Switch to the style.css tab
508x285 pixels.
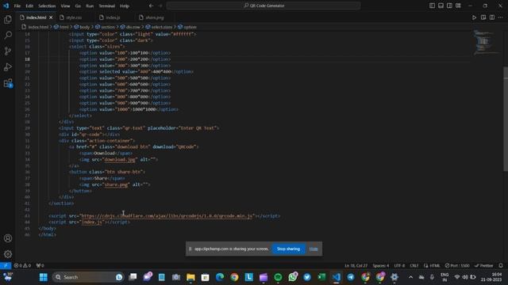[74, 17]
